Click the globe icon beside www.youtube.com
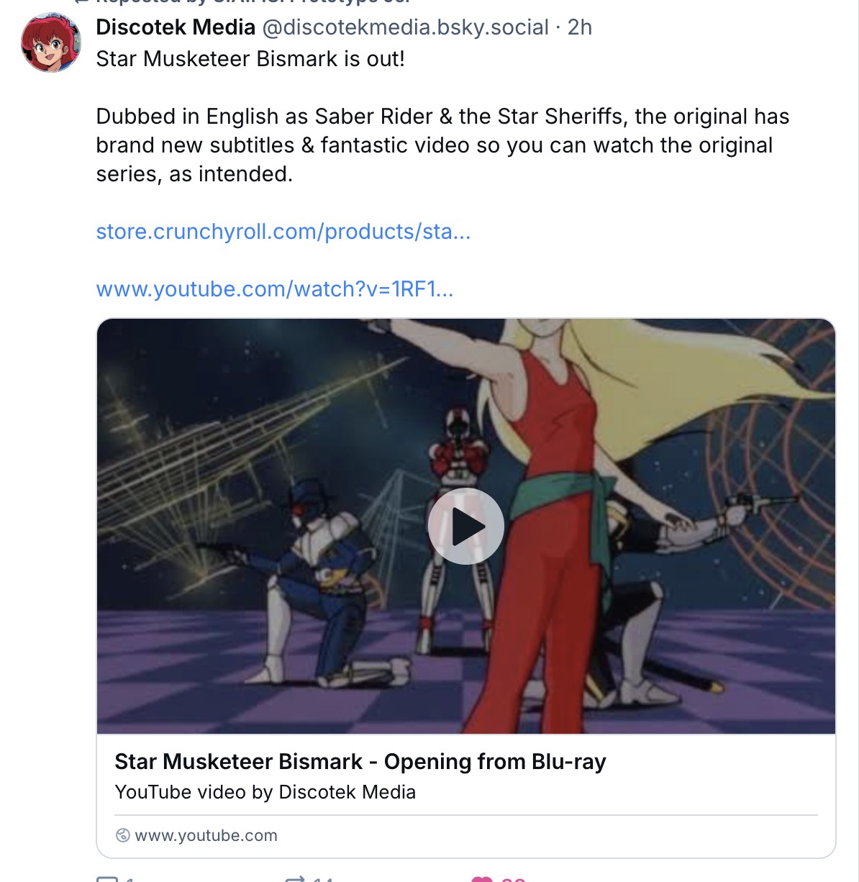The image size is (859, 882). point(123,835)
